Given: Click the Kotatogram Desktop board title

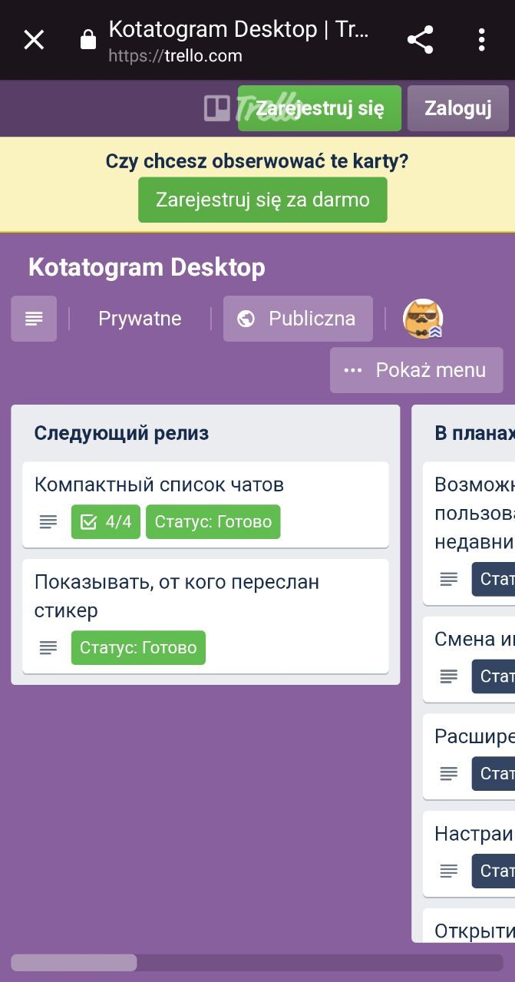Looking at the screenshot, I should (x=147, y=267).
